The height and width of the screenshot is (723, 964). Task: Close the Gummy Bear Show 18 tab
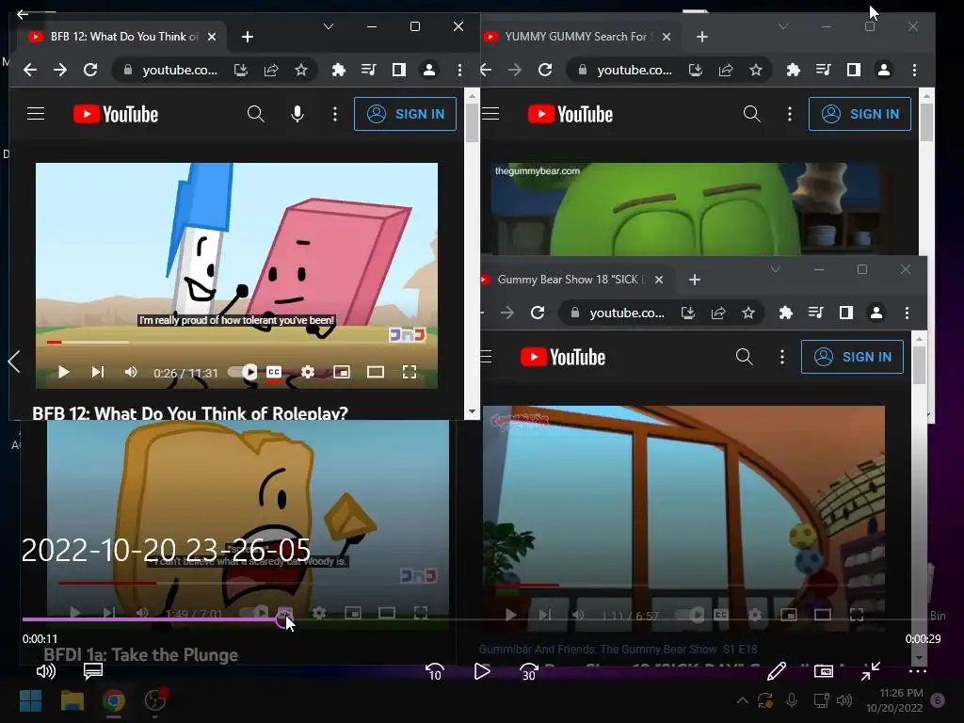[x=659, y=280]
